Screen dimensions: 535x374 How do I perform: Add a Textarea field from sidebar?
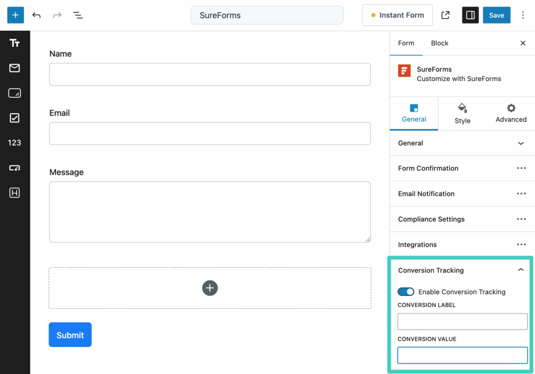point(14,93)
